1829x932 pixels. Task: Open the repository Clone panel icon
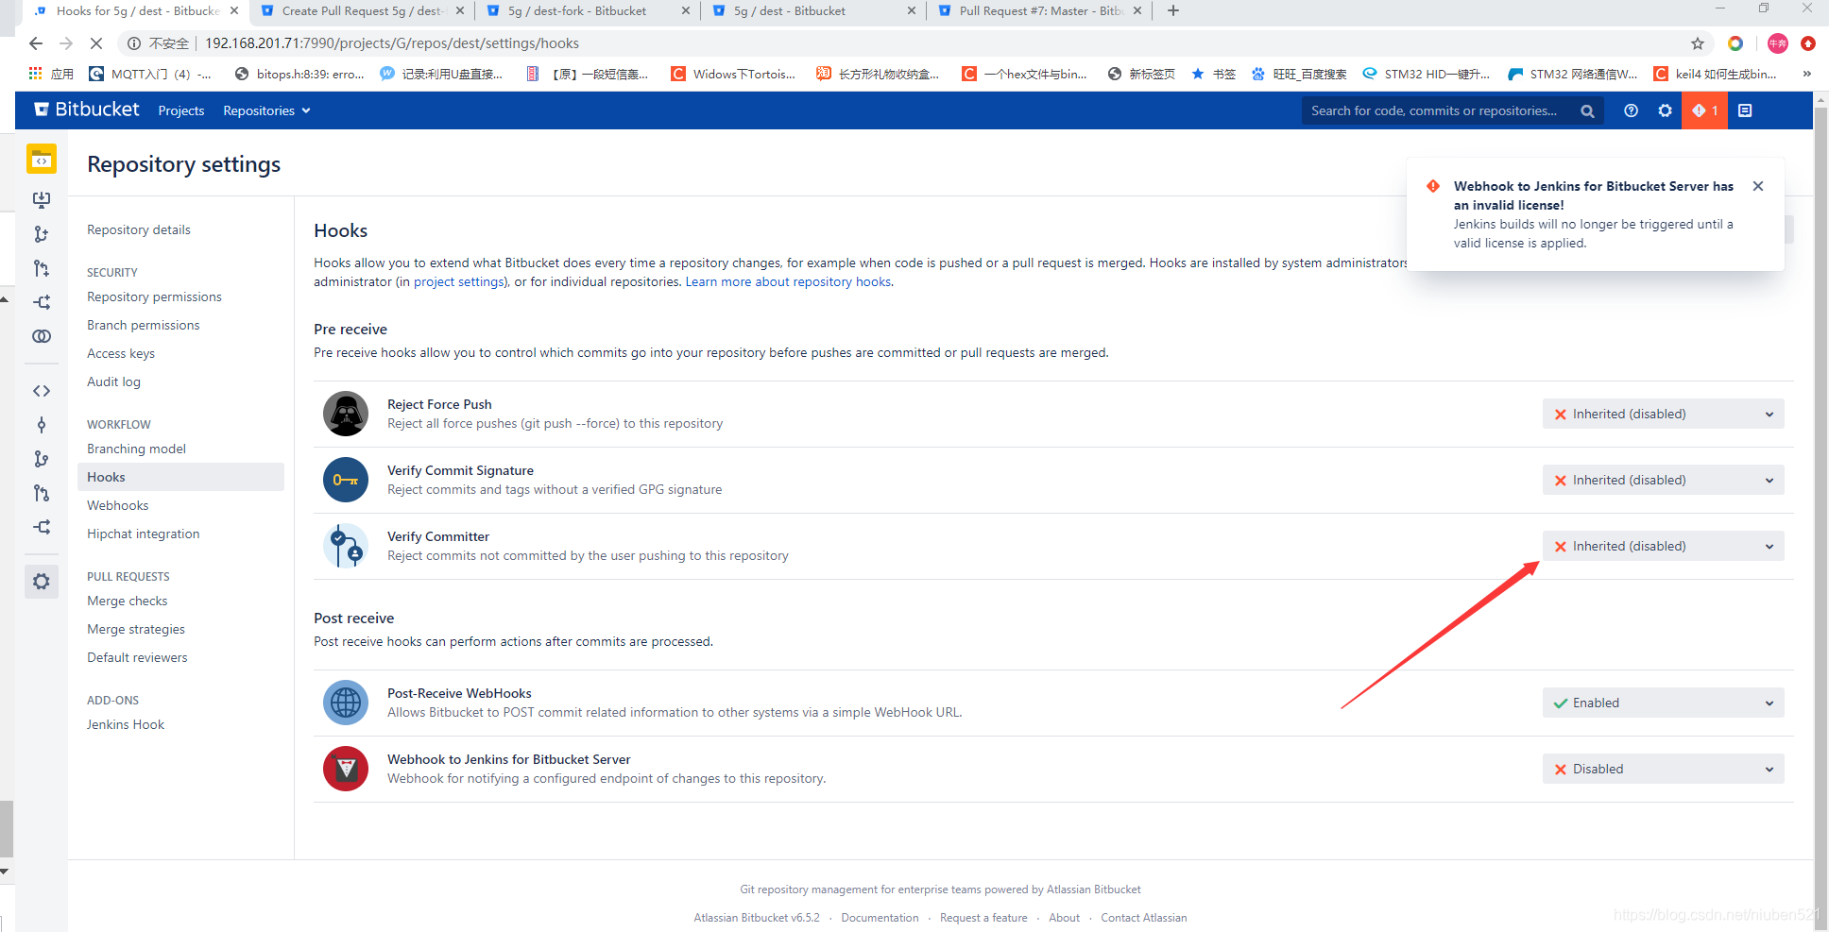42,199
